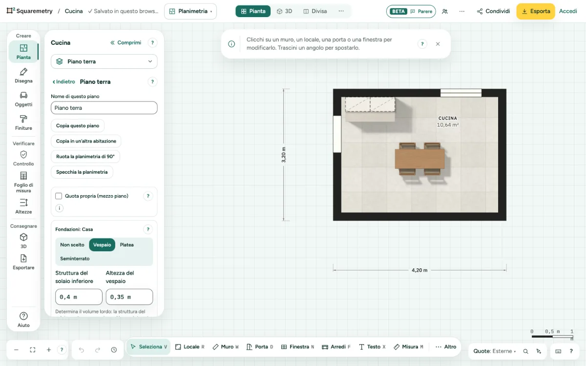Open the collaborators people icon

click(x=445, y=11)
